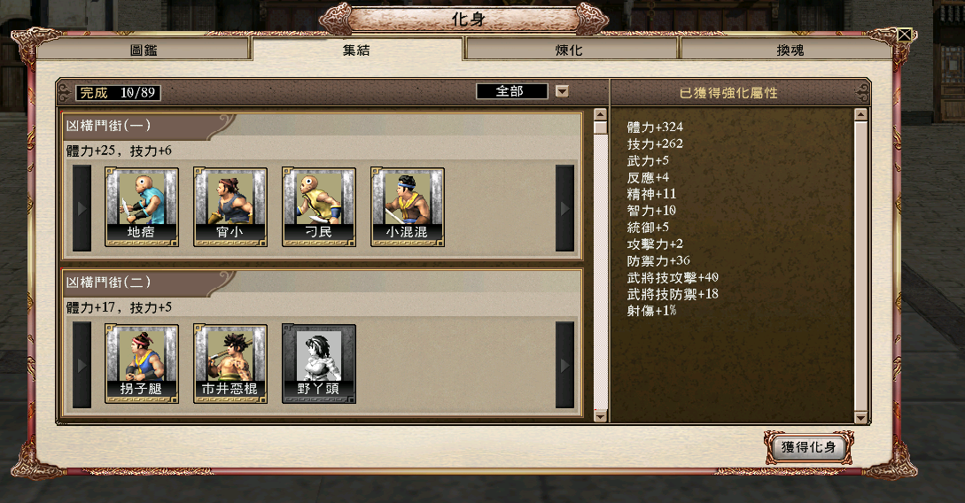Select the 拐子腿 character card
965x503 pixels.
(x=142, y=364)
